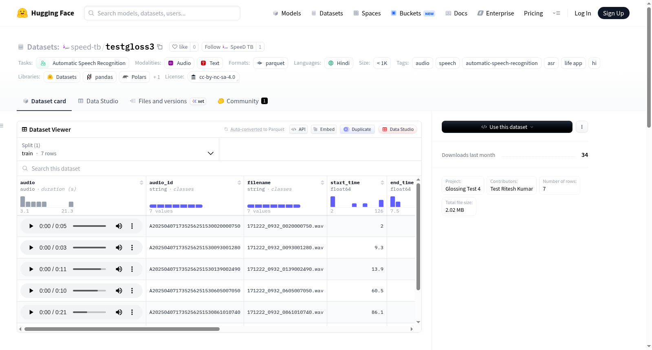
Task: Open the vertical three-dot menu beside Use this dataset
Action: coord(582,127)
